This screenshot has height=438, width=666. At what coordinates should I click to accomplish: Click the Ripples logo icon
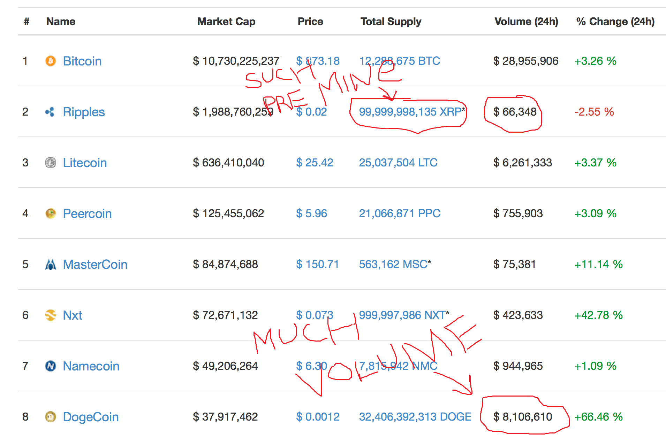pyautogui.click(x=50, y=112)
